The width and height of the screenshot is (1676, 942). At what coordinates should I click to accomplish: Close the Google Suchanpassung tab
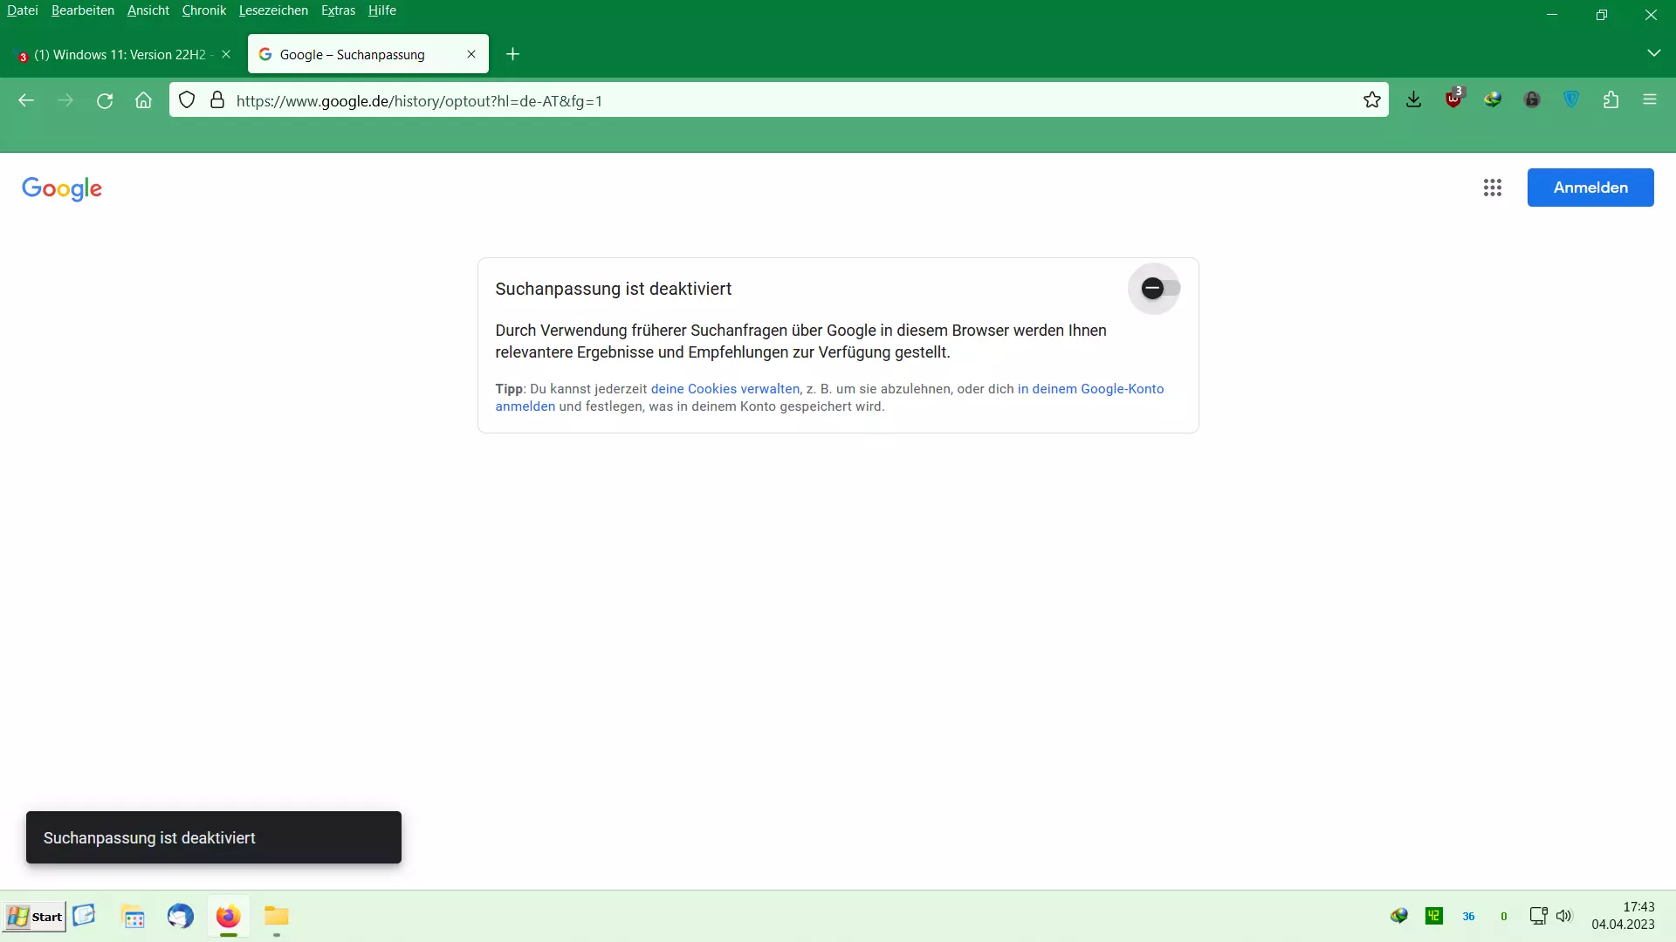[x=471, y=54]
